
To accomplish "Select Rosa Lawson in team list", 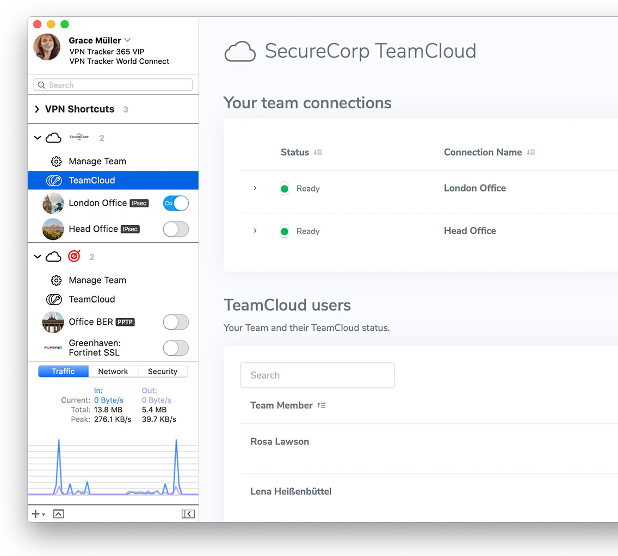I will click(280, 442).
